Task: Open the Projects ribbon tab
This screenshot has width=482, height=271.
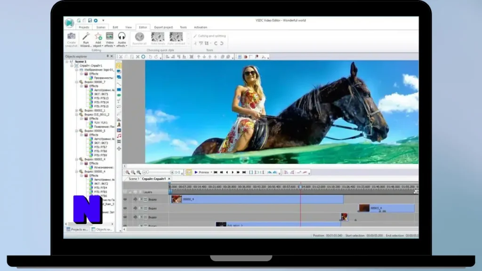Action: tap(84, 27)
